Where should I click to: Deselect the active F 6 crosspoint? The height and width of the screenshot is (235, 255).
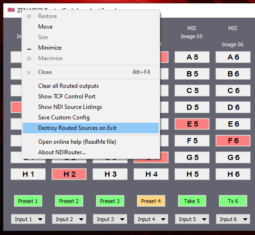(x=233, y=140)
